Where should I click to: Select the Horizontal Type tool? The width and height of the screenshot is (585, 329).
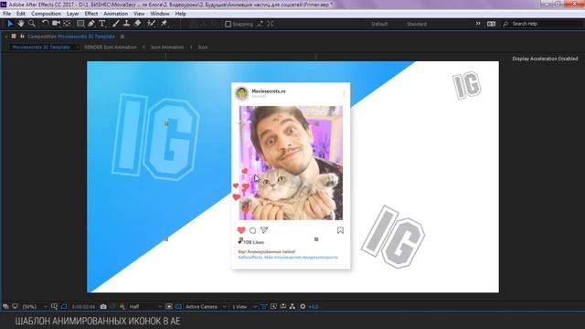[102, 24]
